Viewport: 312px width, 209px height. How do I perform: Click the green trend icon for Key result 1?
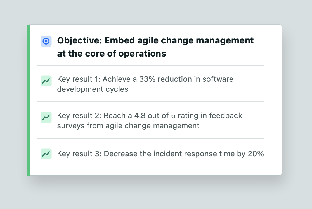tap(46, 81)
